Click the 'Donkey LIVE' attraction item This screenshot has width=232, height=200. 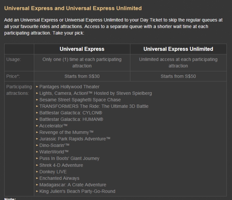53,171
